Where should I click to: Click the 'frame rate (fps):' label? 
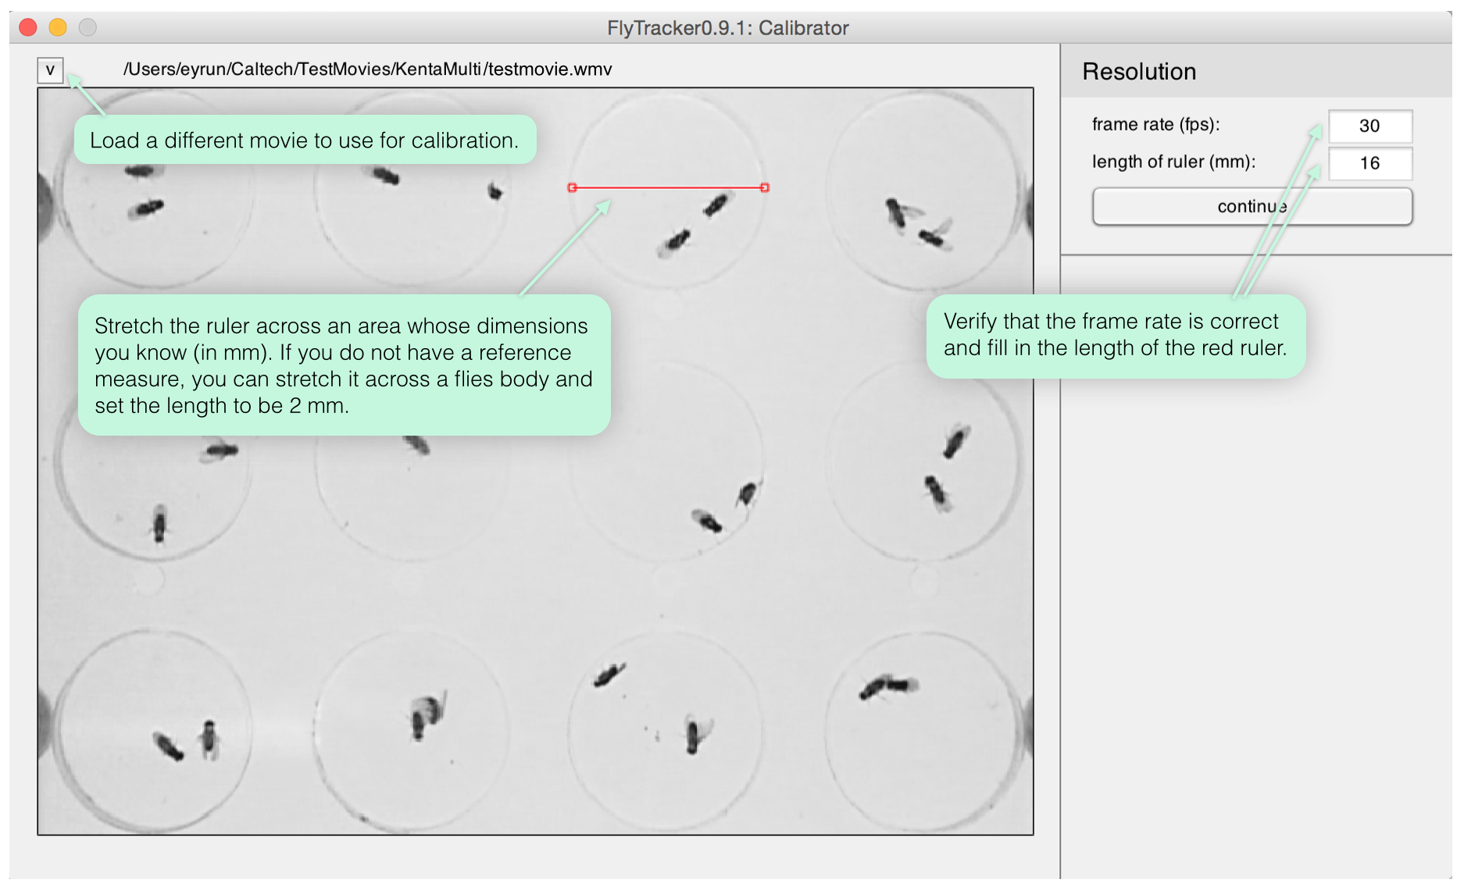(1155, 125)
